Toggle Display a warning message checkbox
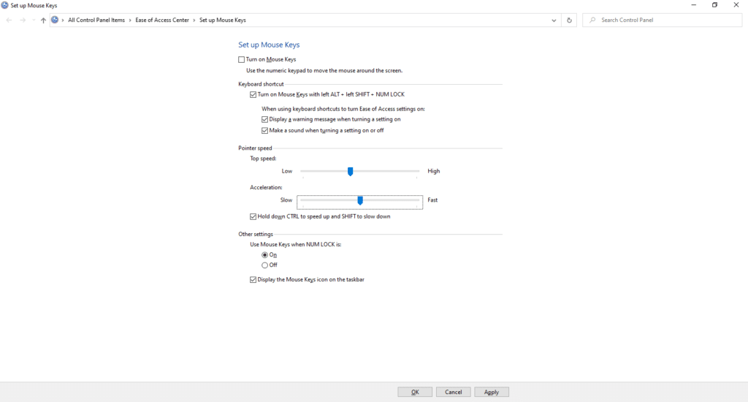This screenshot has width=748, height=402. 264,119
